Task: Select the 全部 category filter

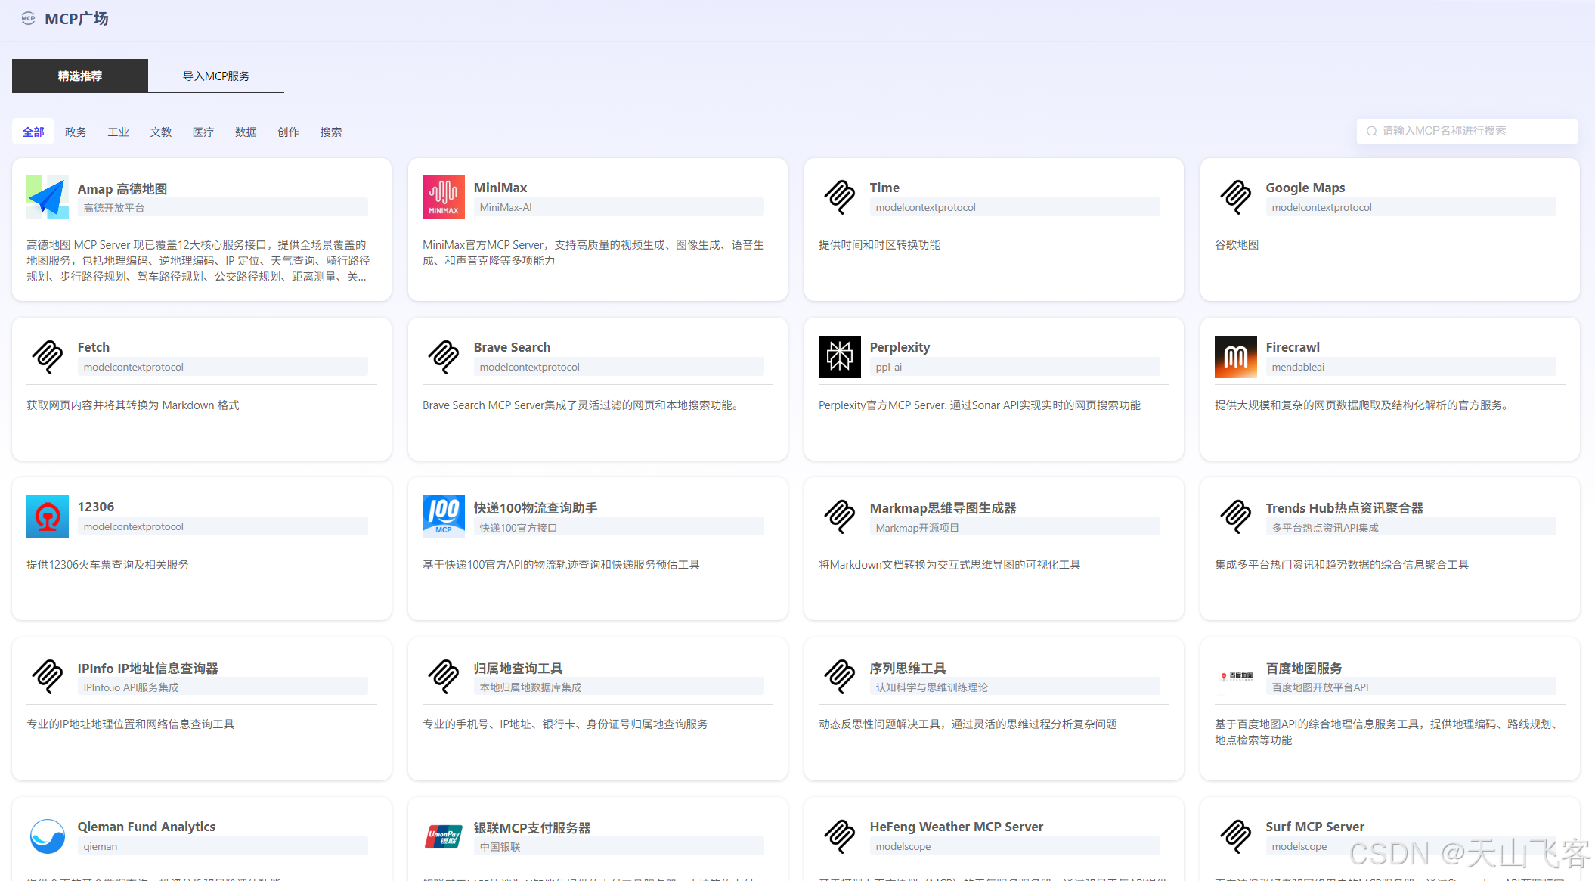Action: [x=33, y=132]
